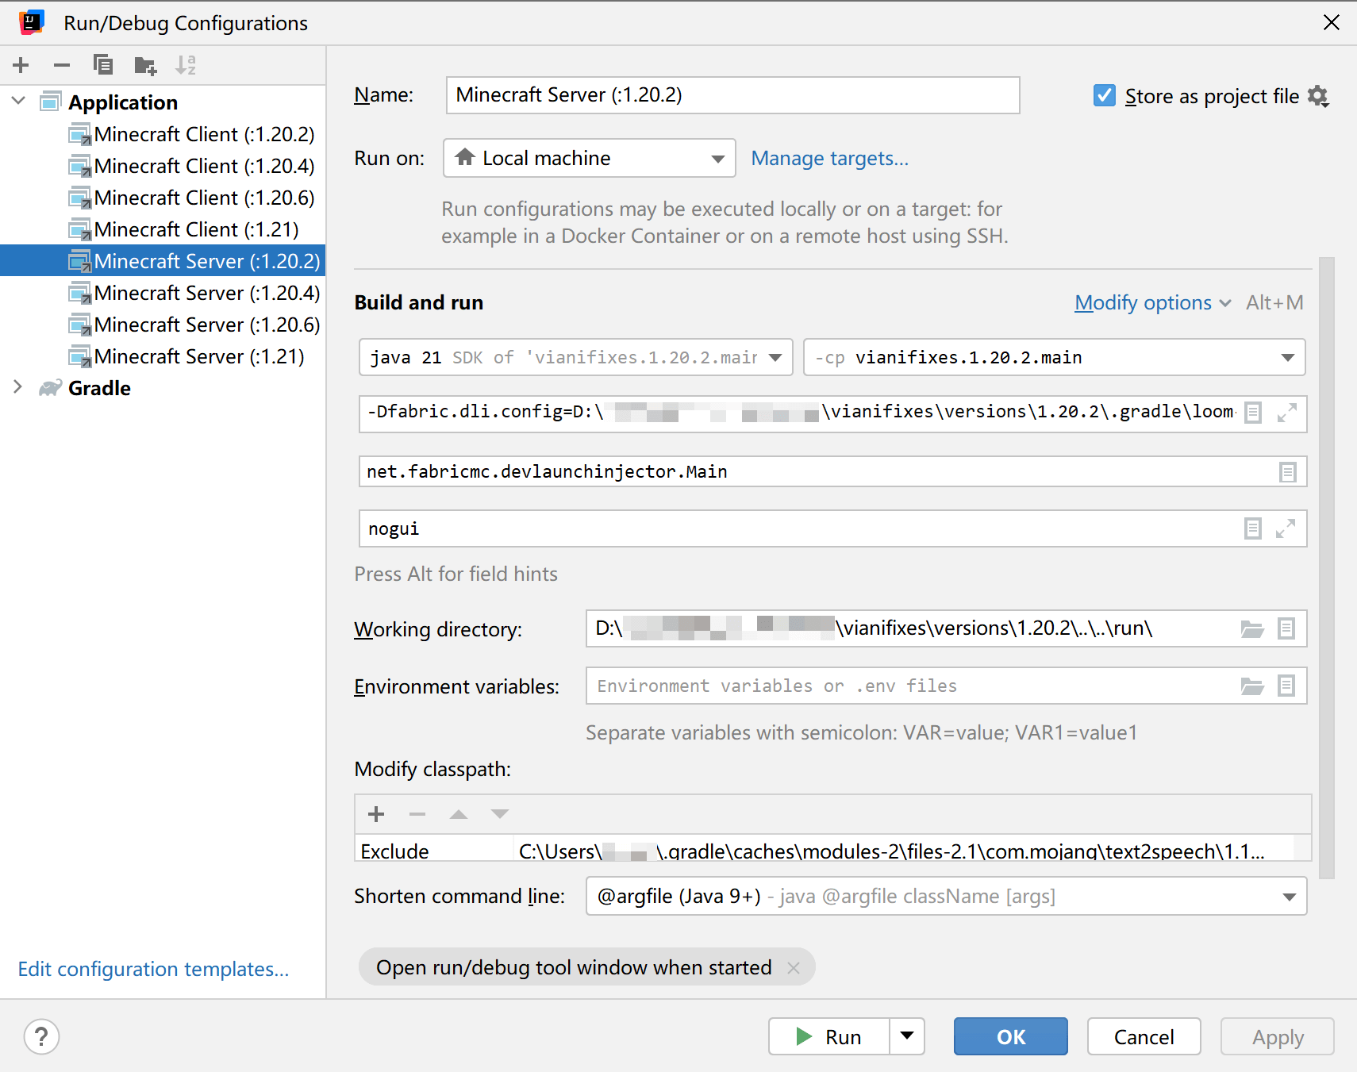Click the Copy Configuration icon
Image resolution: width=1357 pixels, height=1072 pixels.
pyautogui.click(x=103, y=65)
